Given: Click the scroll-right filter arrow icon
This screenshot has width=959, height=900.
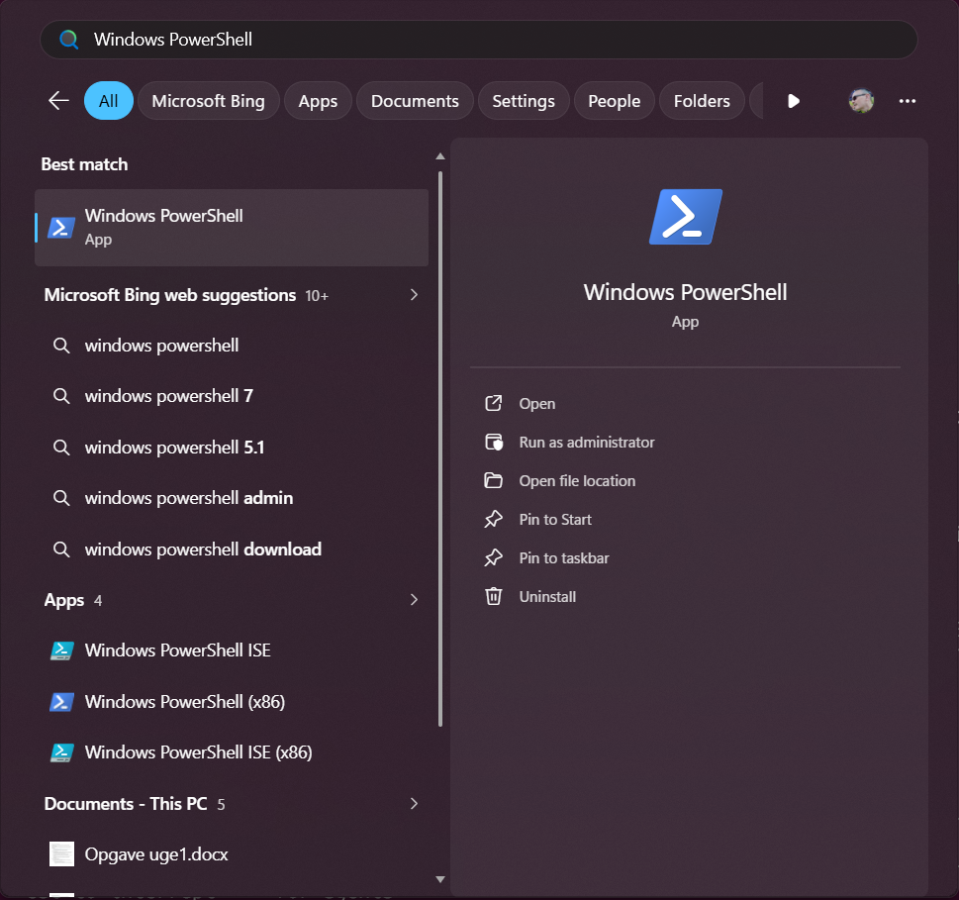Looking at the screenshot, I should pyautogui.click(x=794, y=101).
